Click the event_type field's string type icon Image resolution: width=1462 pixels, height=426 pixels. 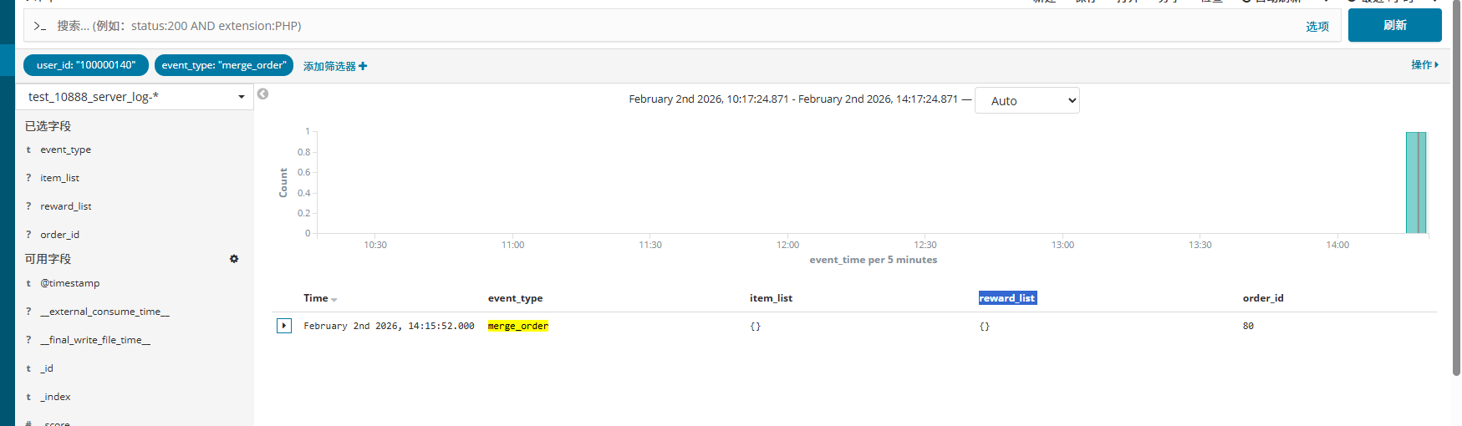pyautogui.click(x=28, y=150)
